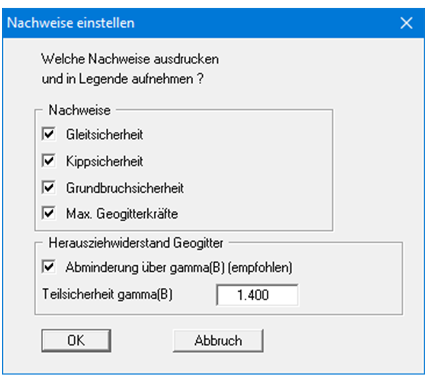Close the Nachweise einstellen dialog
The height and width of the screenshot is (381, 429).
(406, 23)
